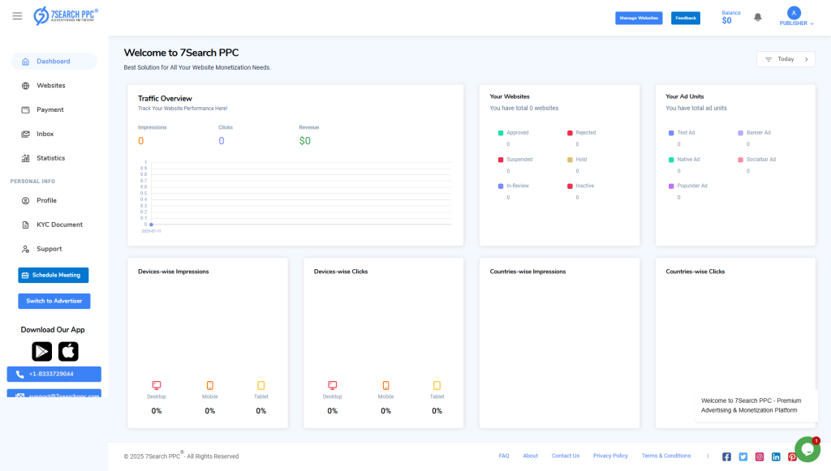The image size is (831, 471).
Task: Open the hamburger menu icon
Action: pos(17,16)
